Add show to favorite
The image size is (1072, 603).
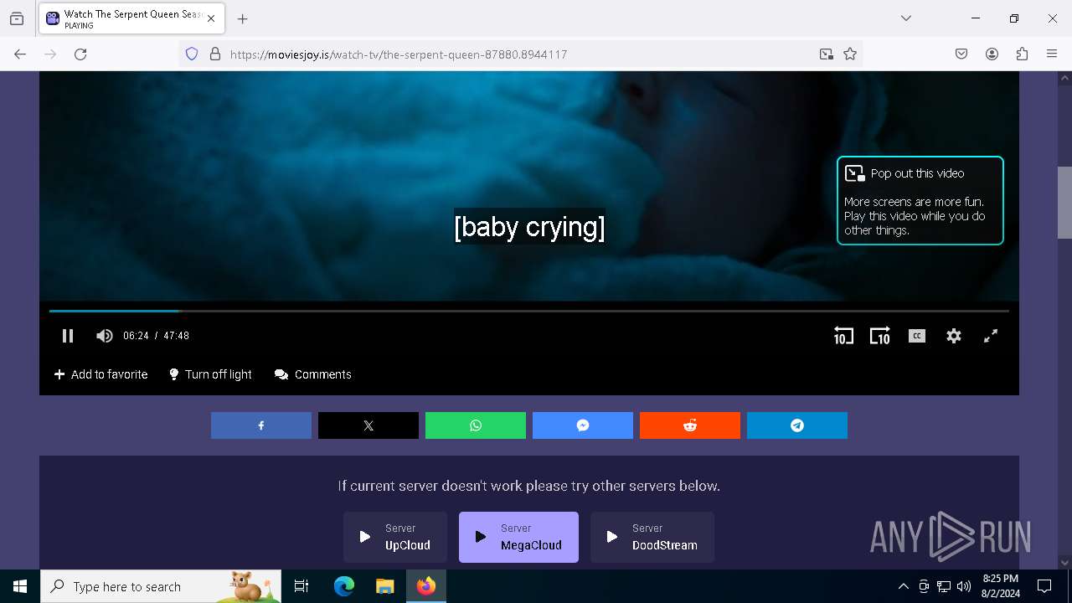[100, 374]
